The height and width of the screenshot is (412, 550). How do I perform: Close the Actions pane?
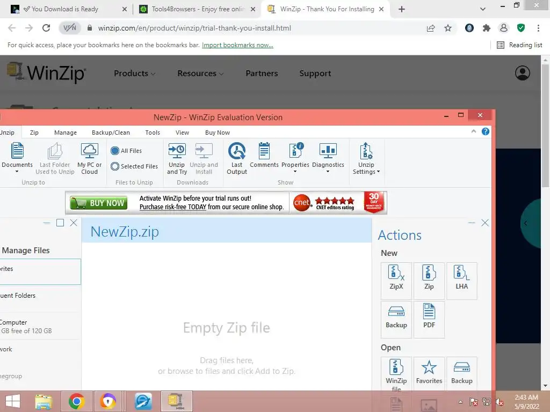pyautogui.click(x=485, y=223)
